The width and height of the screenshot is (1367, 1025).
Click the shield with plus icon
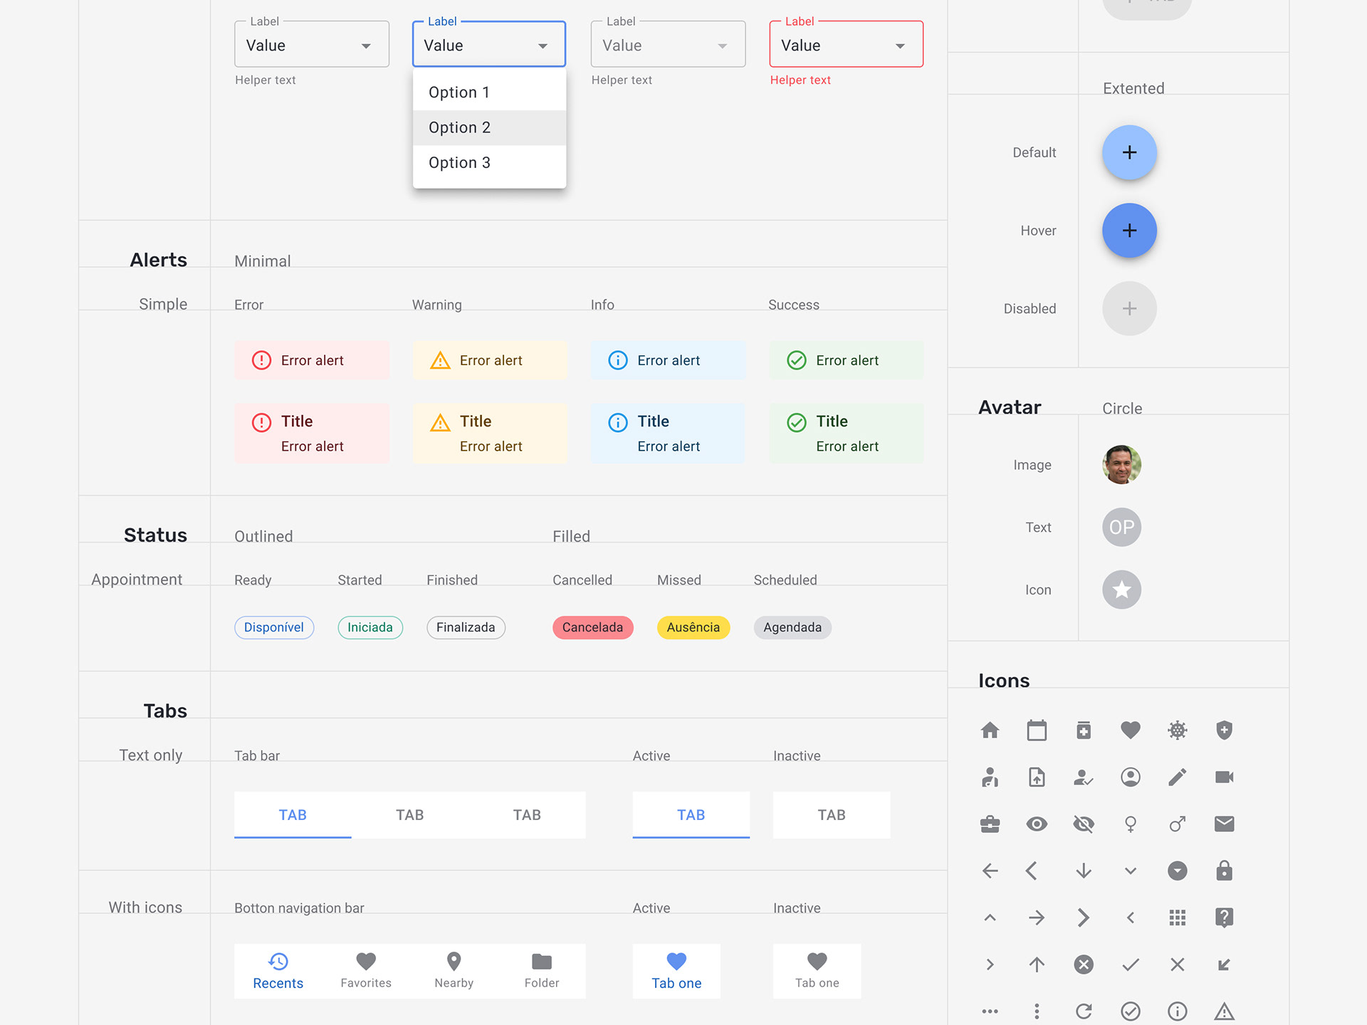[x=1224, y=730]
